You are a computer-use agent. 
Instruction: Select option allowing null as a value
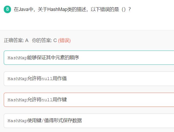click(89, 79)
